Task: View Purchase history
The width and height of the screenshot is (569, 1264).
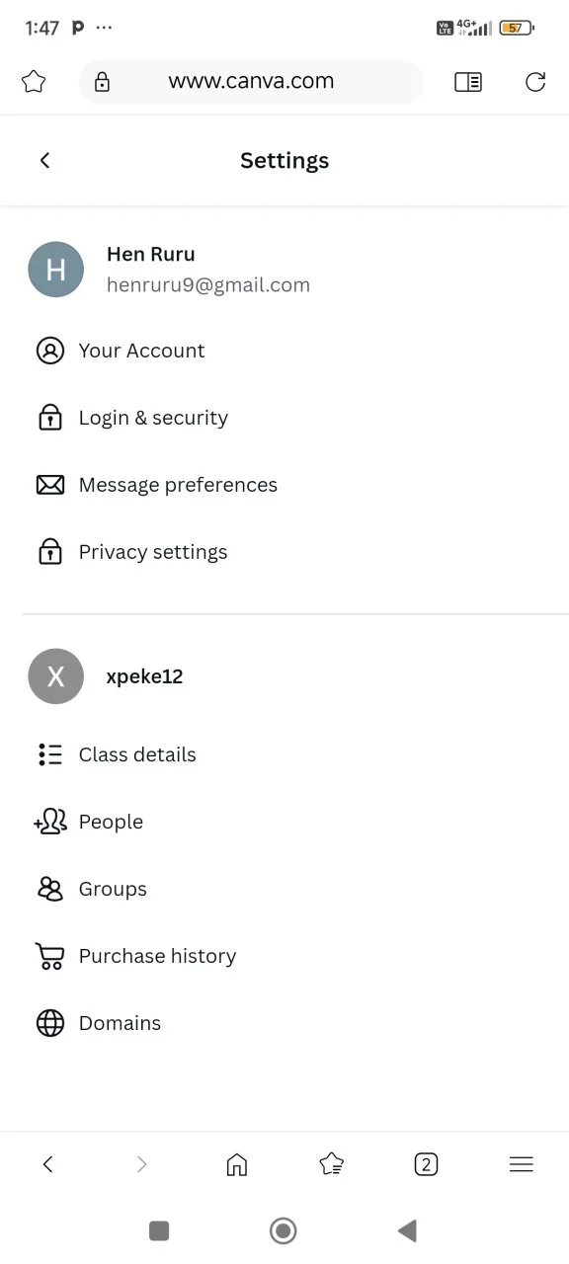Action: click(x=284, y=956)
